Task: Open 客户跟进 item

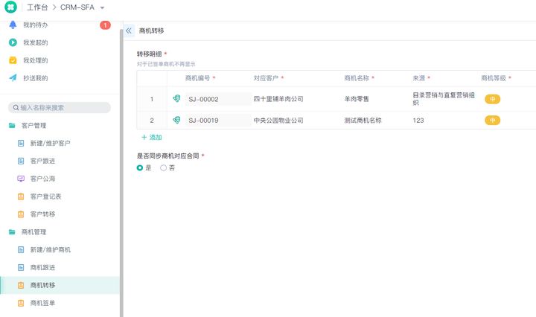Action: coord(42,161)
